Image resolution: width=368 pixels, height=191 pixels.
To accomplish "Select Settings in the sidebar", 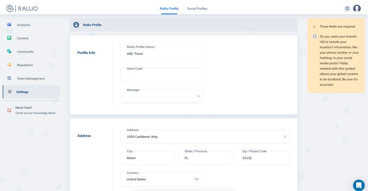I will coord(31,92).
